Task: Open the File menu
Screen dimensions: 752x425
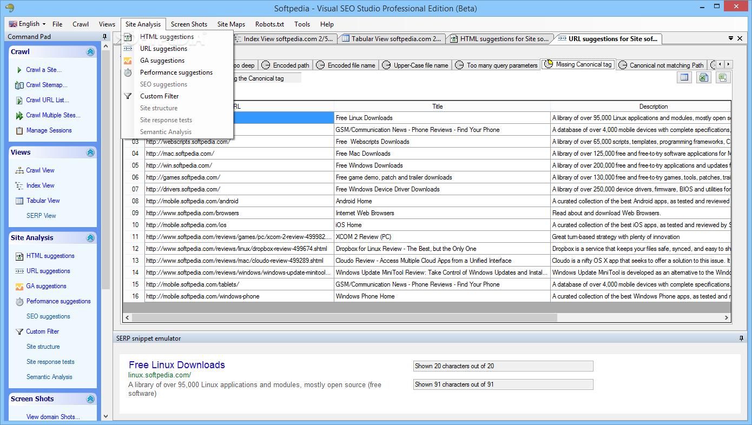Action: click(x=57, y=24)
